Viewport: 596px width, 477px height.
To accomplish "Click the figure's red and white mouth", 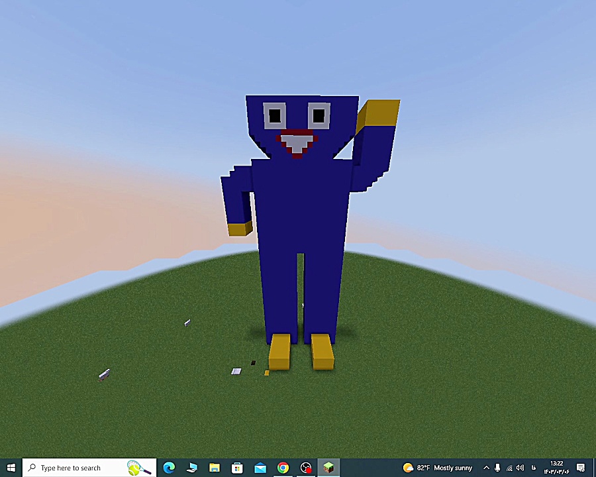I will click(x=297, y=143).
